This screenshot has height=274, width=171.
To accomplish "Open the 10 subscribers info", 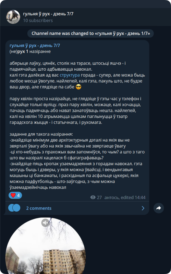I will pos(38,20).
